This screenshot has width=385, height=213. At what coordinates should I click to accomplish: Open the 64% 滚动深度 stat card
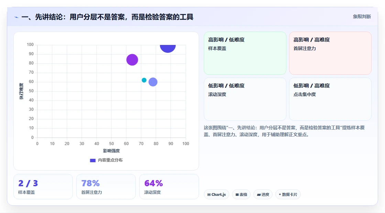[169, 187]
